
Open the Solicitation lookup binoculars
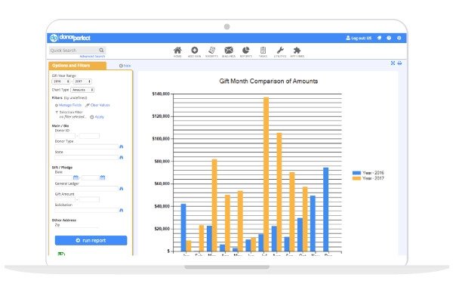(x=122, y=210)
